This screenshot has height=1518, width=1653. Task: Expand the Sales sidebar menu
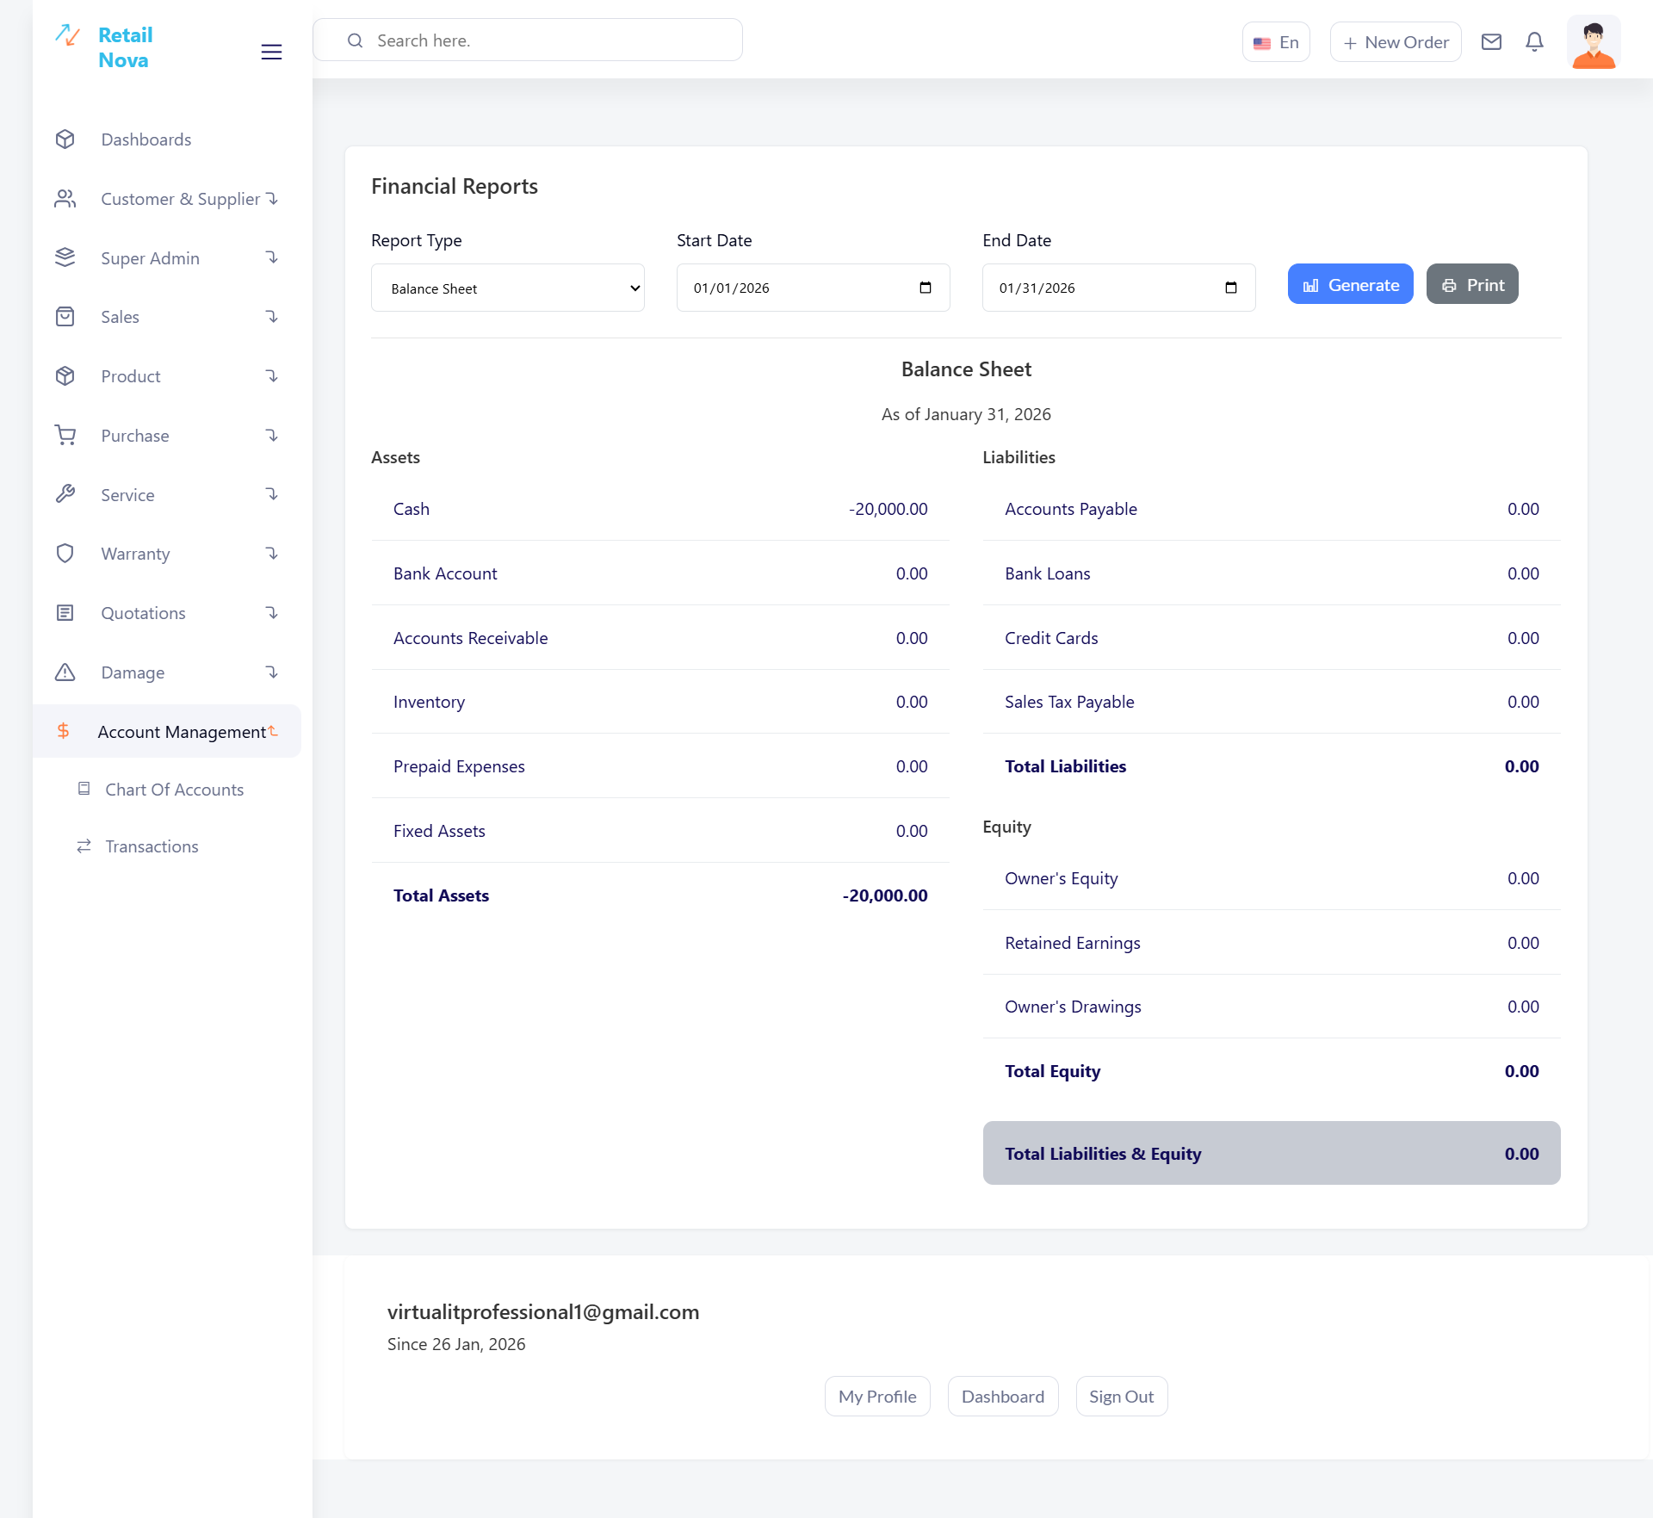tap(167, 317)
